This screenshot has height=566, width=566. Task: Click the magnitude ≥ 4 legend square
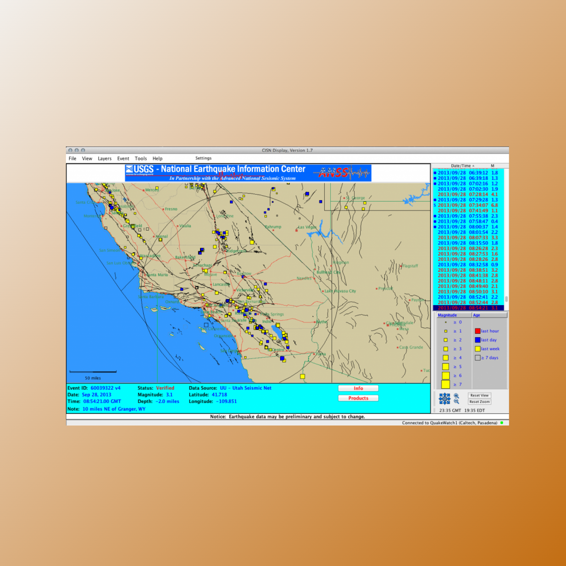pos(446,358)
